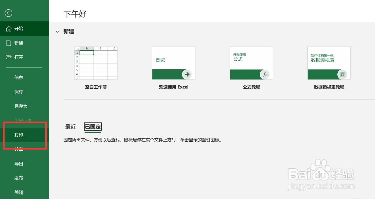Click the back arrow circle icon
The height and width of the screenshot is (199, 375).
(9, 13)
